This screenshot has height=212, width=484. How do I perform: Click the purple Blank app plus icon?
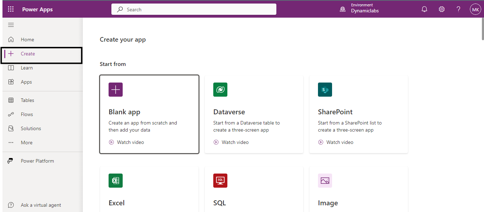pos(116,90)
